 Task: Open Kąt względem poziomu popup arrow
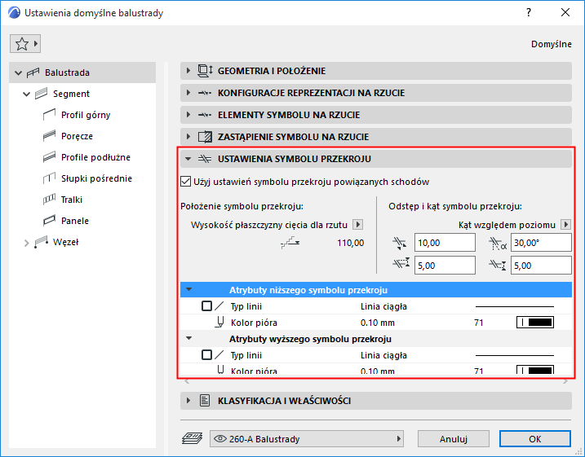click(566, 225)
